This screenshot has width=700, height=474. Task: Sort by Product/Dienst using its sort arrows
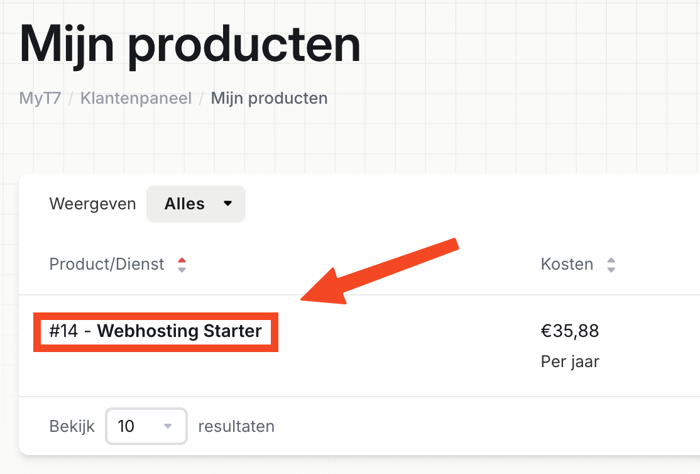coord(182,265)
